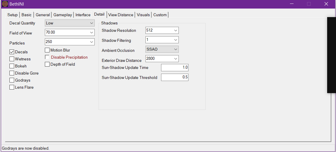Select the Detail tab

pyautogui.click(x=99, y=14)
